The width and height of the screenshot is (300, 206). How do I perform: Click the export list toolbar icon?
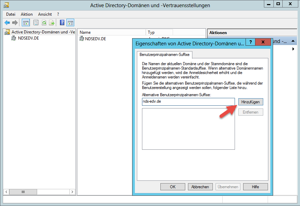pyautogui.click(x=51, y=23)
